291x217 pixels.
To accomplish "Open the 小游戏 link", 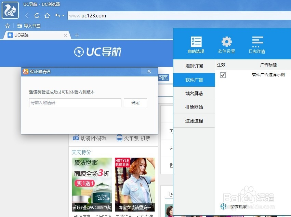I will click(x=99, y=138).
